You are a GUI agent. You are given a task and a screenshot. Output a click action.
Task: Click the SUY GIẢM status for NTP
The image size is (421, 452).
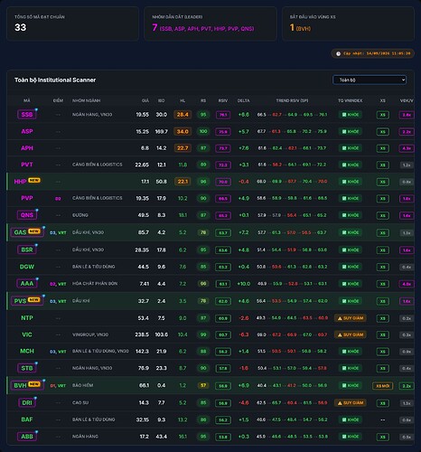tap(351, 318)
